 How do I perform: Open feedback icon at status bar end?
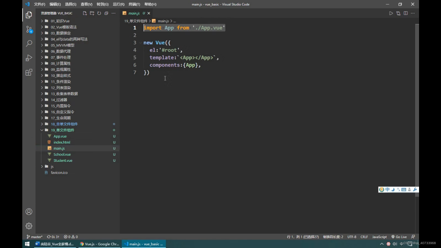pos(413,237)
